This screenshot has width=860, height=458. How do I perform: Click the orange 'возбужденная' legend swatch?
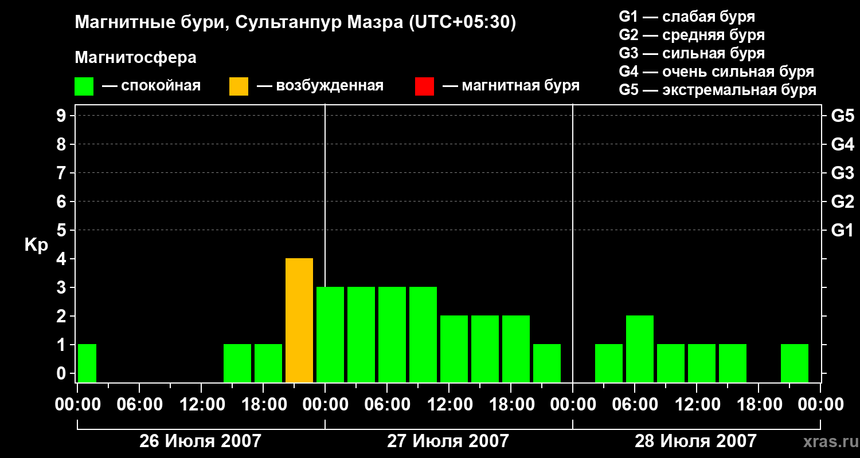(x=239, y=86)
